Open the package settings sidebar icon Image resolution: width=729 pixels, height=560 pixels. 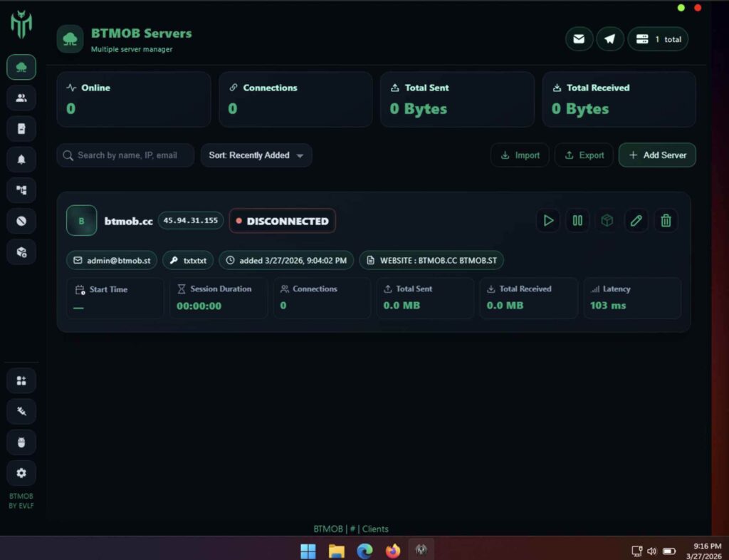point(21,252)
